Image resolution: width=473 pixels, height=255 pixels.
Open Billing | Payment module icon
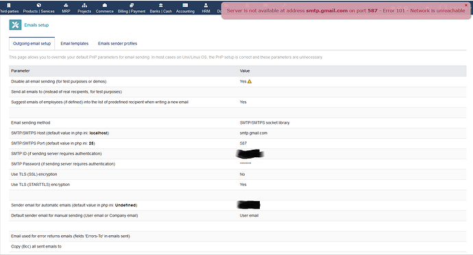132,5
